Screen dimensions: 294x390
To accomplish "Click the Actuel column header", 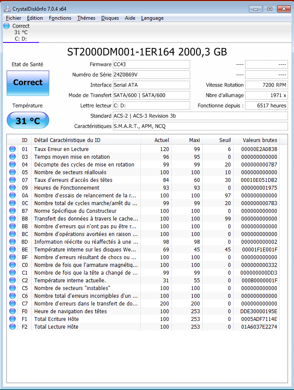I will pos(156,140).
